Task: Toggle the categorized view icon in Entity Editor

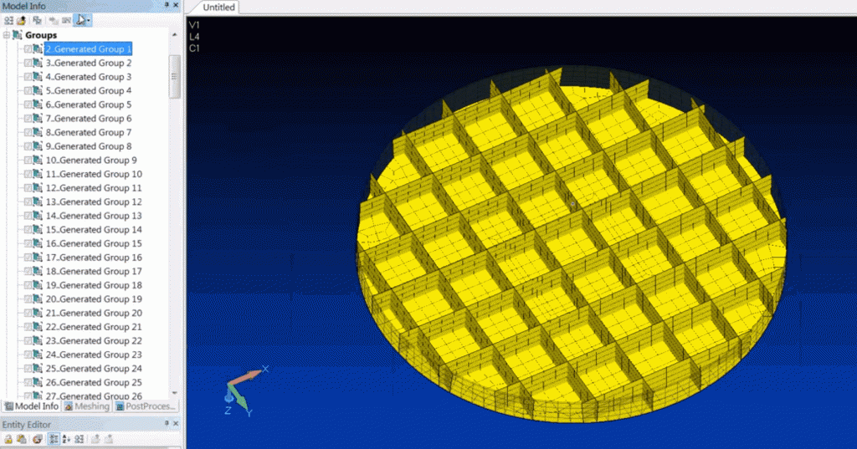Action: click(54, 439)
